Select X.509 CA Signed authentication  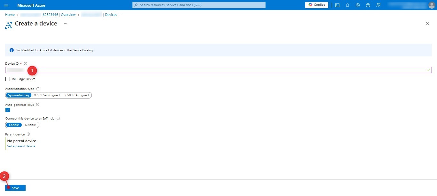click(x=76, y=95)
